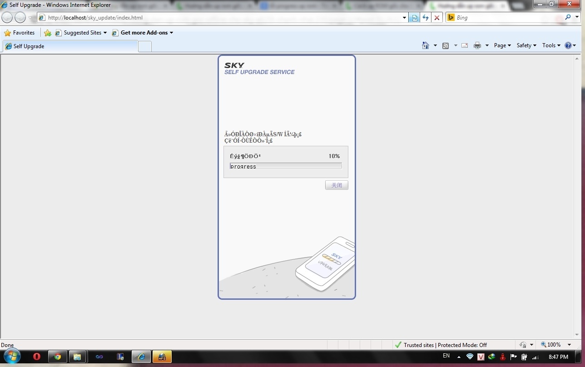Click the Get more Add-ons link

144,33
